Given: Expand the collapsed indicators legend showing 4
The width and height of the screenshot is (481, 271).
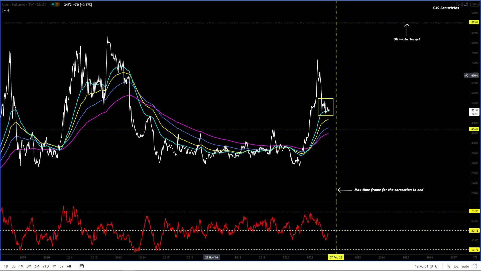Looking at the screenshot, I should pos(6,11).
